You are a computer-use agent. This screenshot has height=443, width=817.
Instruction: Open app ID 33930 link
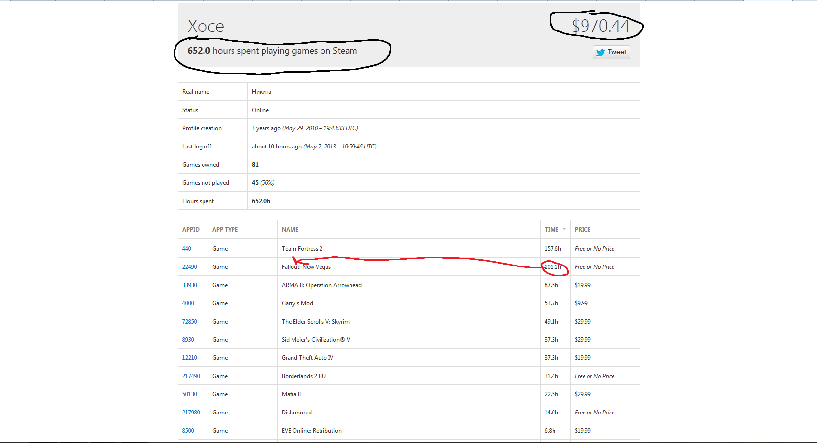coord(190,285)
